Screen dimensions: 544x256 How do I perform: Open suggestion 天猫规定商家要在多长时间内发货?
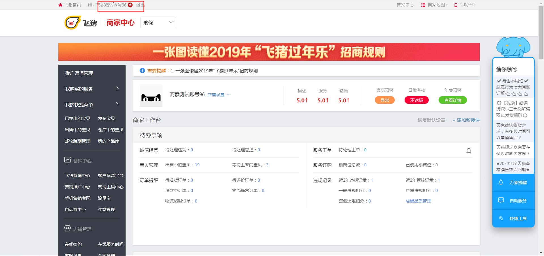513,150
